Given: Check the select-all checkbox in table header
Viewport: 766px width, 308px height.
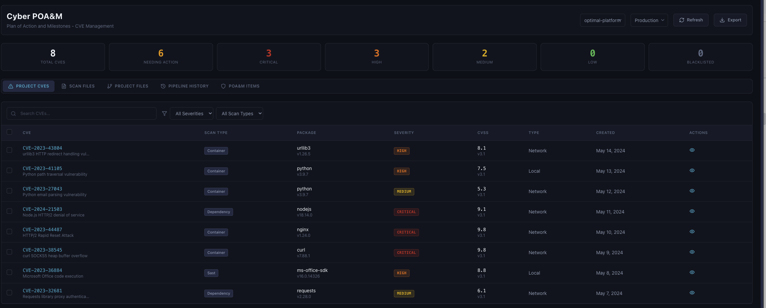Looking at the screenshot, I should click(x=9, y=132).
